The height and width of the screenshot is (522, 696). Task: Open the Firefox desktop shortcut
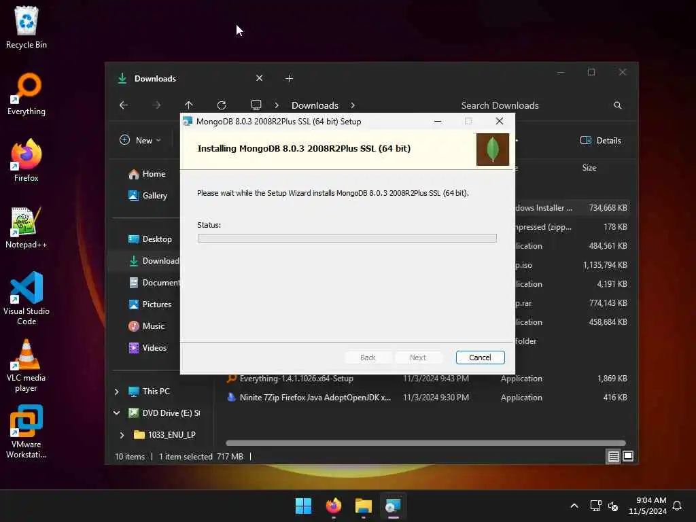tap(27, 160)
